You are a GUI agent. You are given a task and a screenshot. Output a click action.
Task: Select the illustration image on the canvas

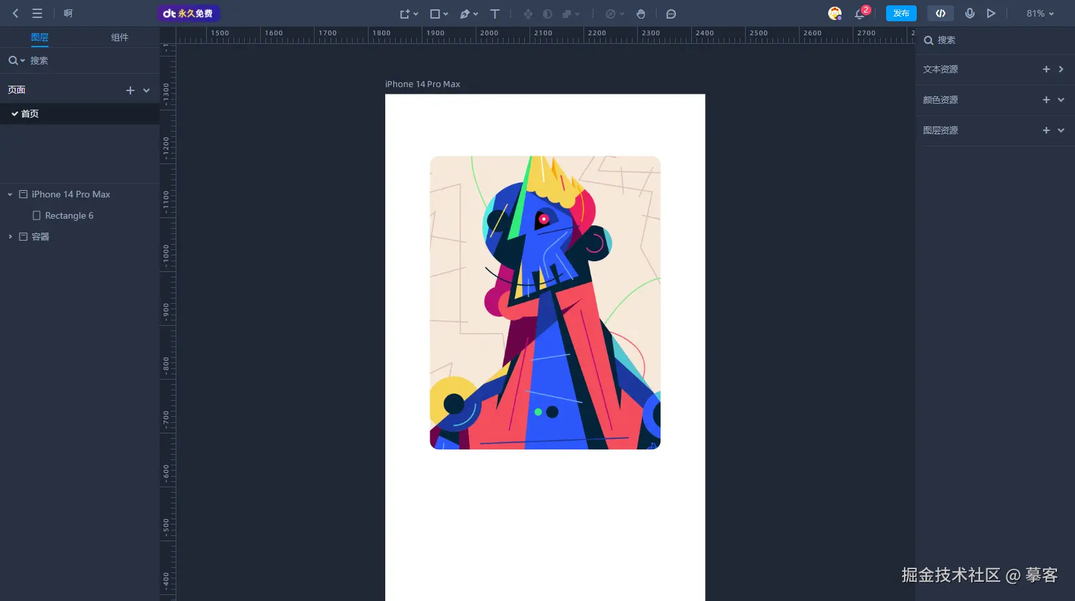[545, 302]
